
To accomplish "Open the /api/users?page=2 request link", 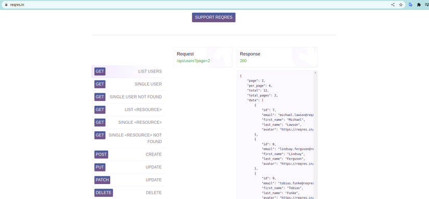I will tap(193, 61).
